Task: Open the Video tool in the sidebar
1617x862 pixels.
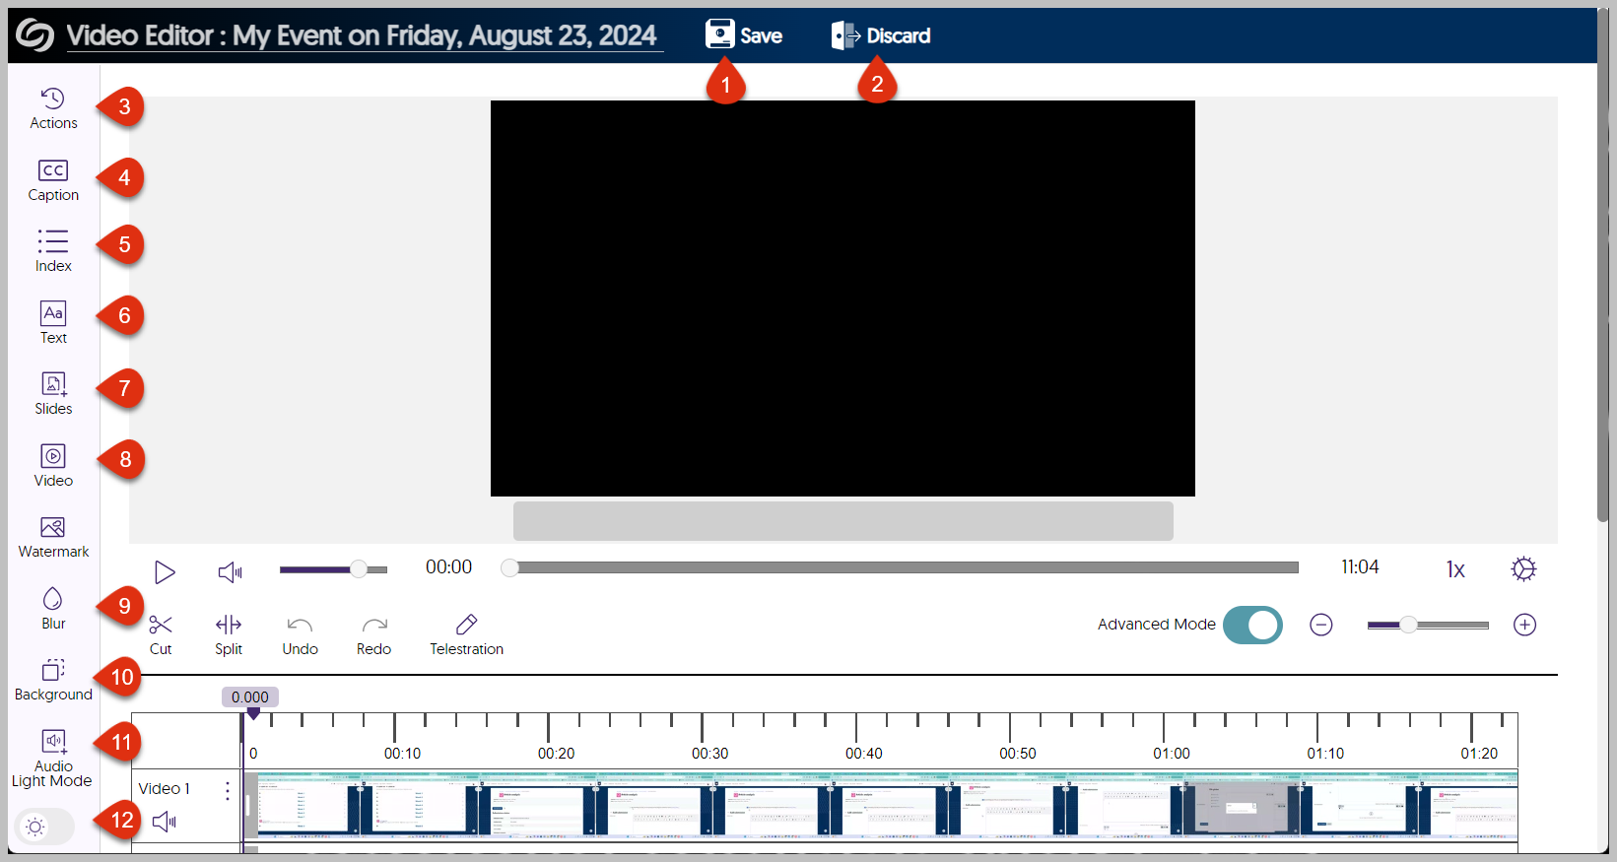Action: pos(53,466)
